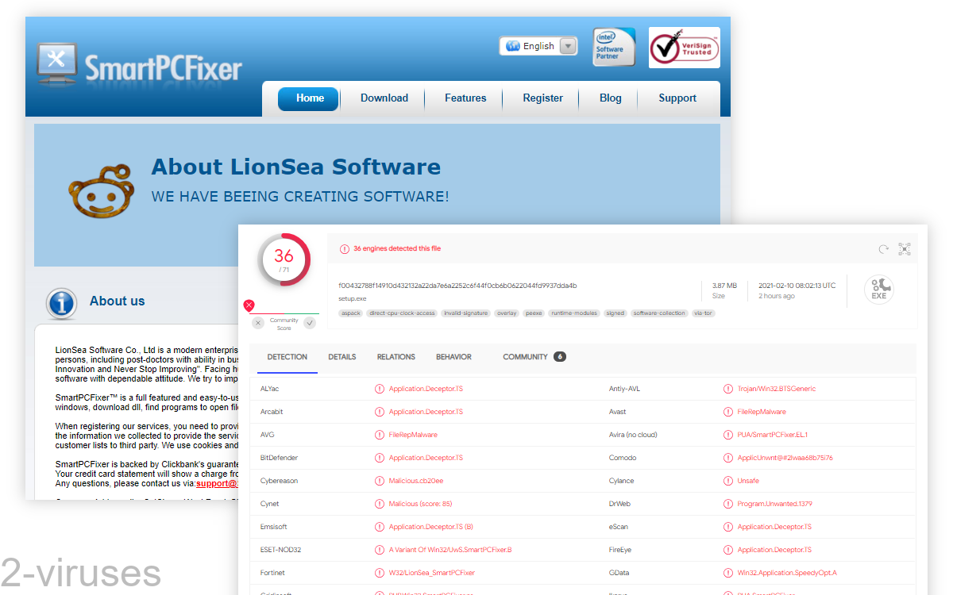
Task: Click the 36/71 detection score gauge
Action: pyautogui.click(x=284, y=259)
